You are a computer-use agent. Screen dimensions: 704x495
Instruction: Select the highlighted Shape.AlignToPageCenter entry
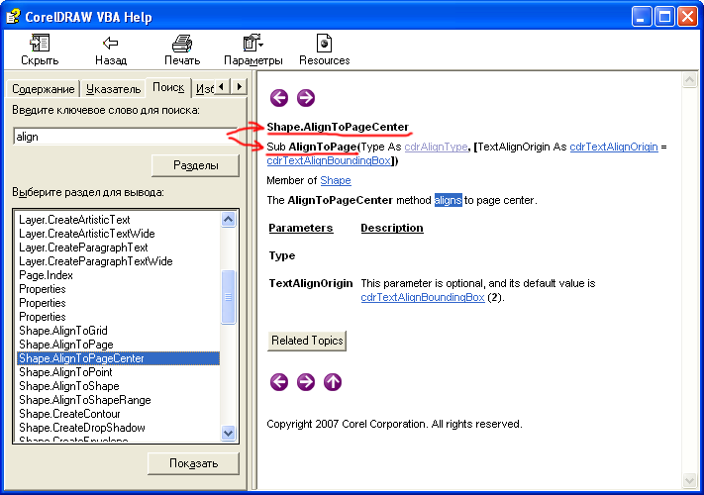[119, 358]
